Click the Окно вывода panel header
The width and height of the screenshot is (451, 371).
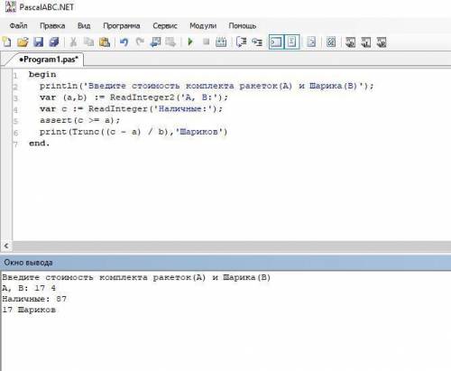pyautogui.click(x=225, y=263)
